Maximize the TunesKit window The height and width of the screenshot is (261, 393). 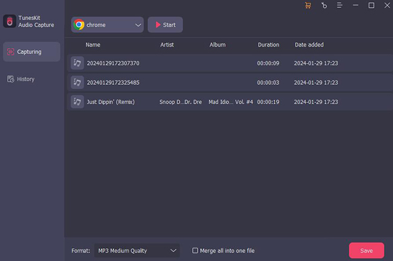pyautogui.click(x=371, y=5)
